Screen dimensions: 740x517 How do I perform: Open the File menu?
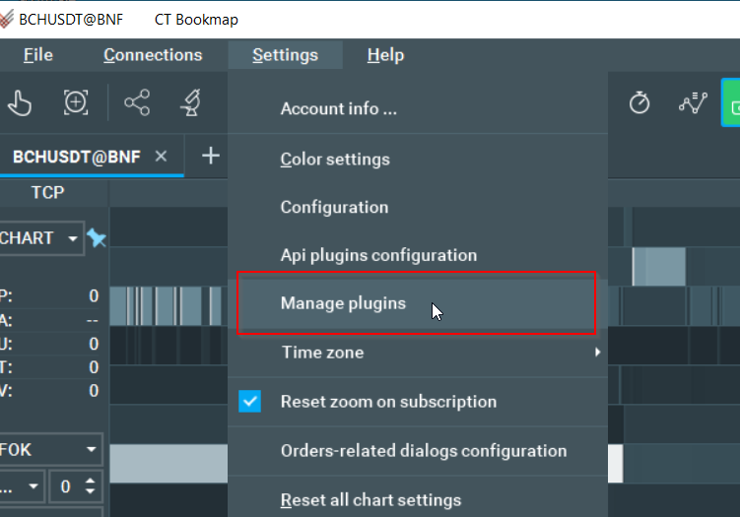pyautogui.click(x=38, y=55)
